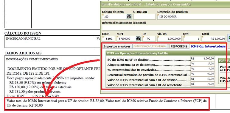Image resolution: width=230 pixels, height=113 pixels.
Task: Select the Substituição tributária tab
Action: (x=150, y=46)
